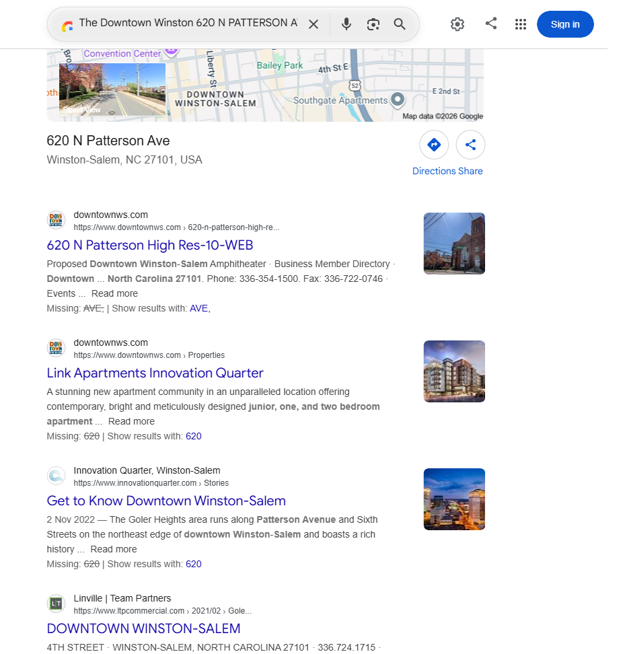Image resolution: width=623 pixels, height=654 pixels.
Task: Open the ltpcommercial.com URL breadcrumb
Action: click(x=163, y=611)
